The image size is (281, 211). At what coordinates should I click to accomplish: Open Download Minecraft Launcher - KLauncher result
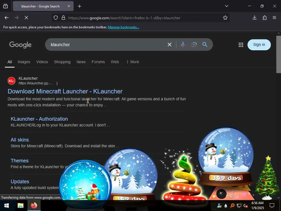pyautogui.click(x=65, y=91)
